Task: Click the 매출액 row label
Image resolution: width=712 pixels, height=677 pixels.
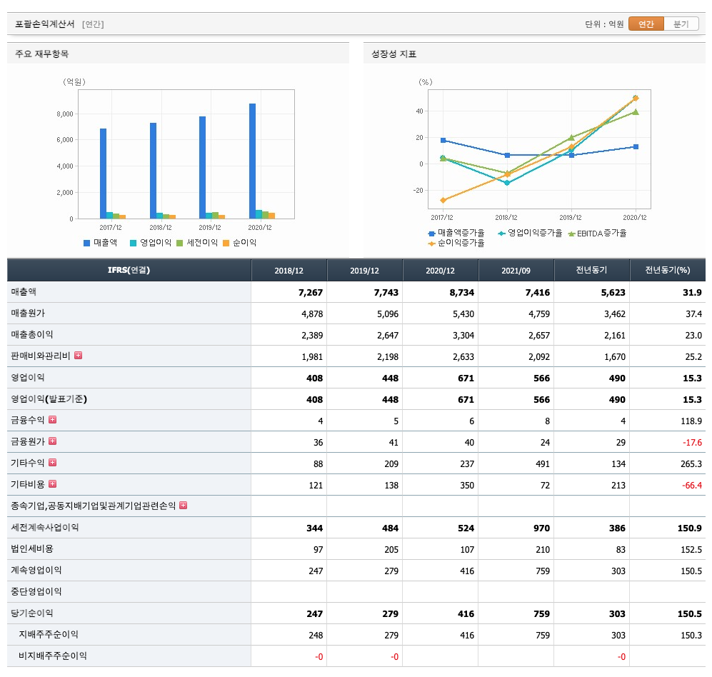Action: 24,291
